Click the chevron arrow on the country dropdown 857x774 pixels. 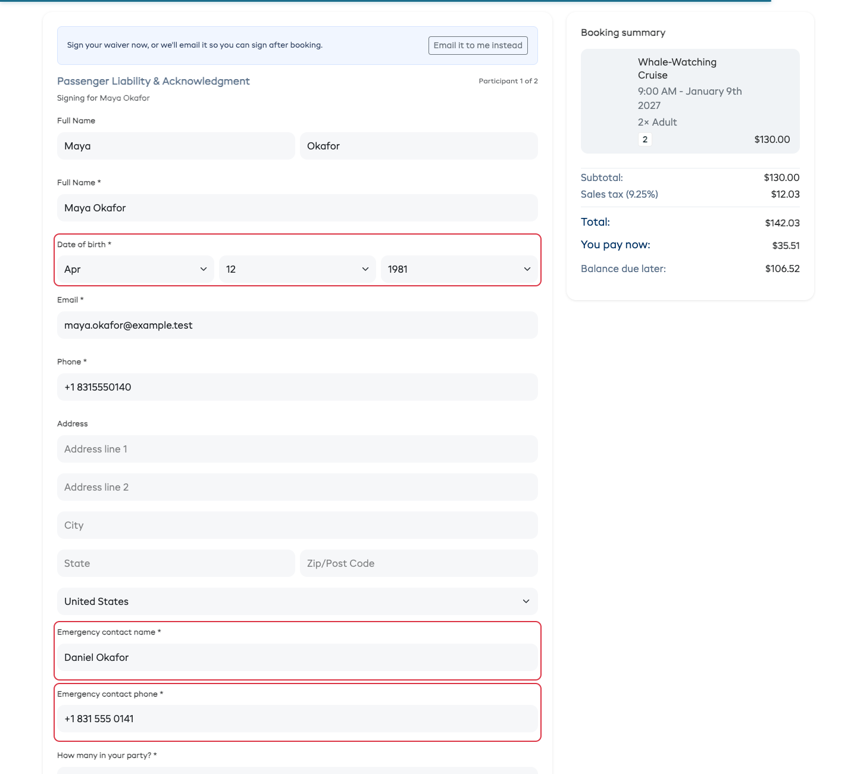[x=526, y=601]
